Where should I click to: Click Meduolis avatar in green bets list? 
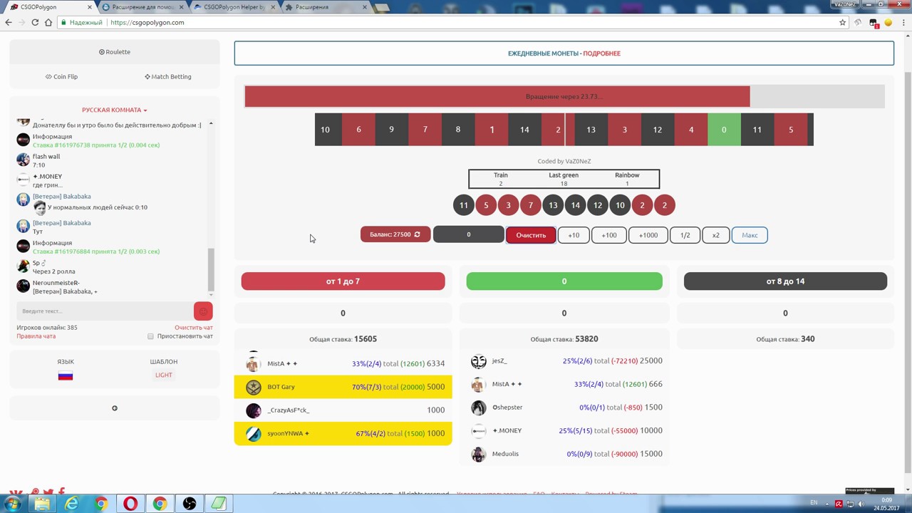click(479, 454)
